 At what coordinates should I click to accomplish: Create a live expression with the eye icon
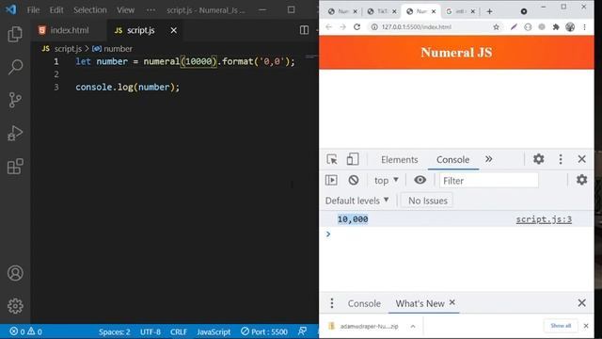tap(420, 180)
